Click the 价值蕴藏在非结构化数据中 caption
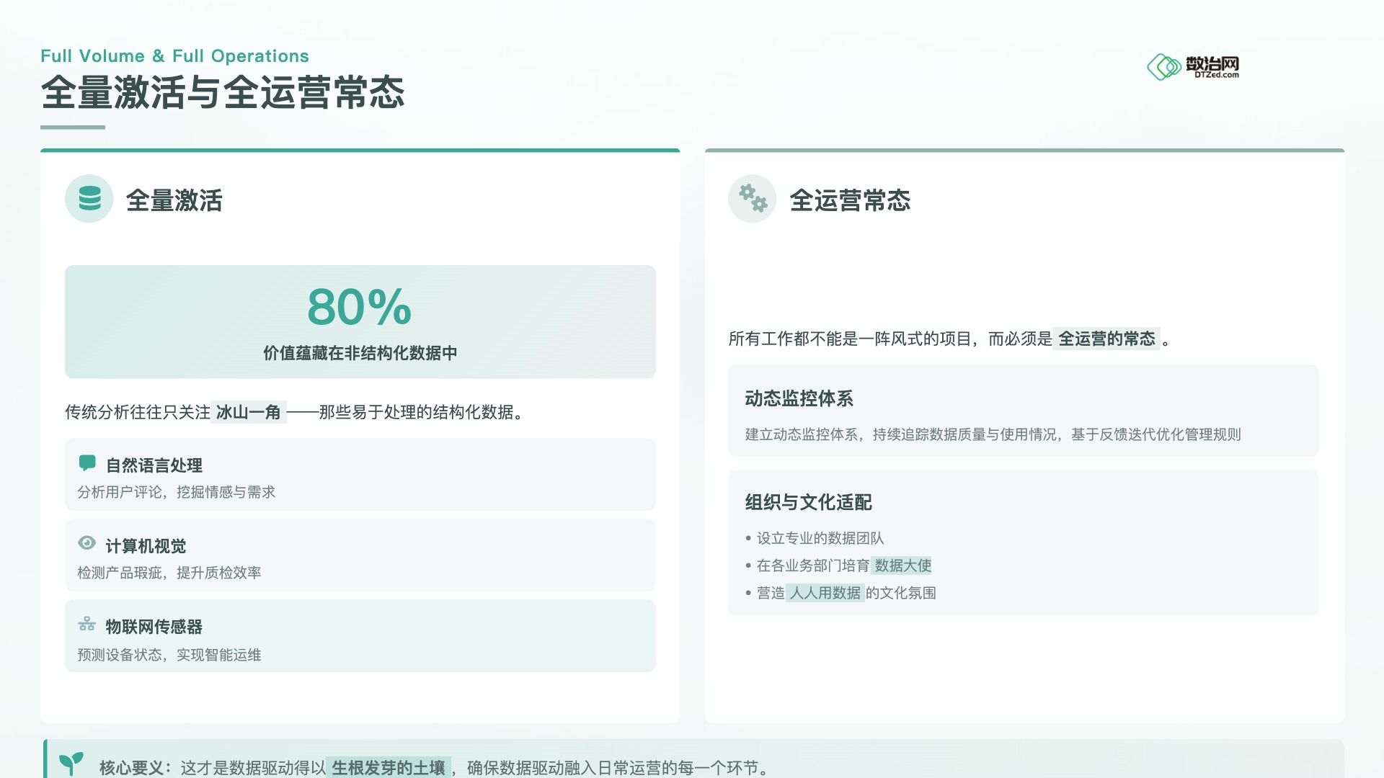This screenshot has height=778, width=1384. pos(360,353)
